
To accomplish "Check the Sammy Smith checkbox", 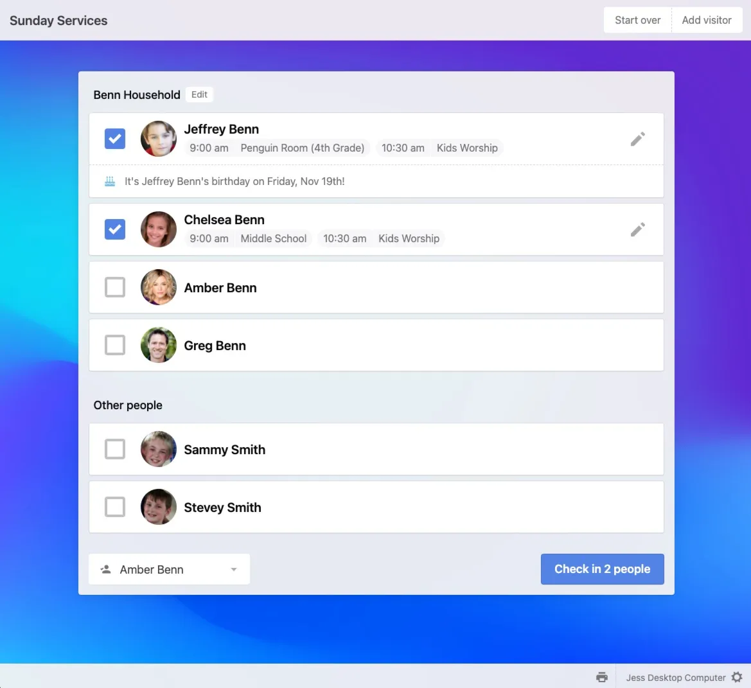I will point(115,449).
